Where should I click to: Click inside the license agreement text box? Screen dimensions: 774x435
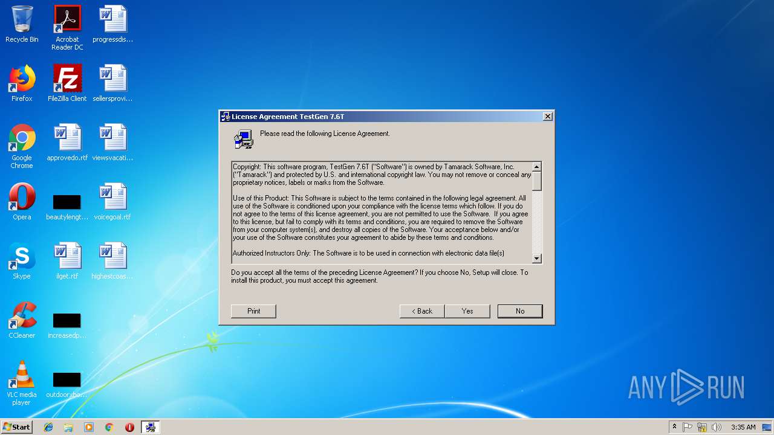382,213
